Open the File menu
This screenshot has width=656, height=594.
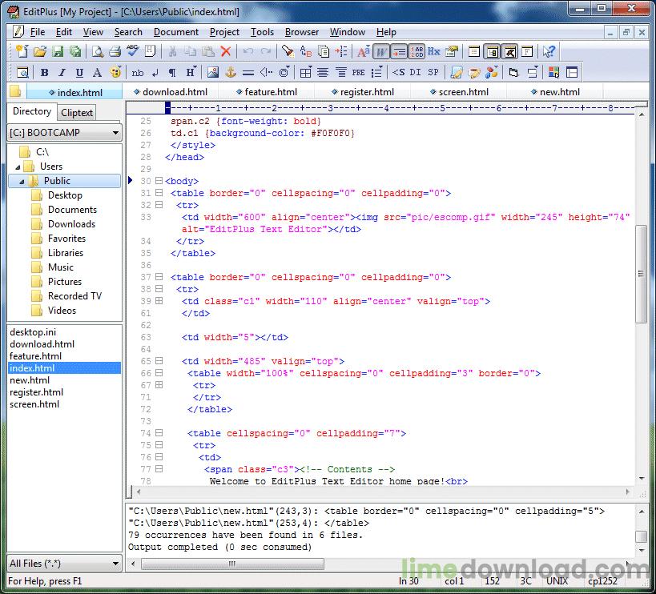point(37,32)
